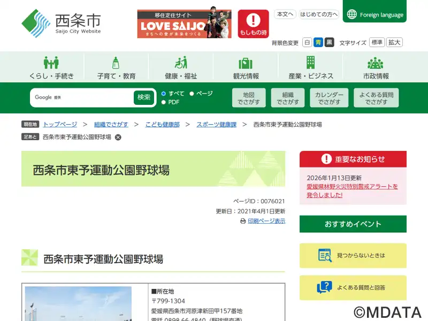Select the PDF search radio button
This screenshot has width=428, height=321.
click(164, 102)
